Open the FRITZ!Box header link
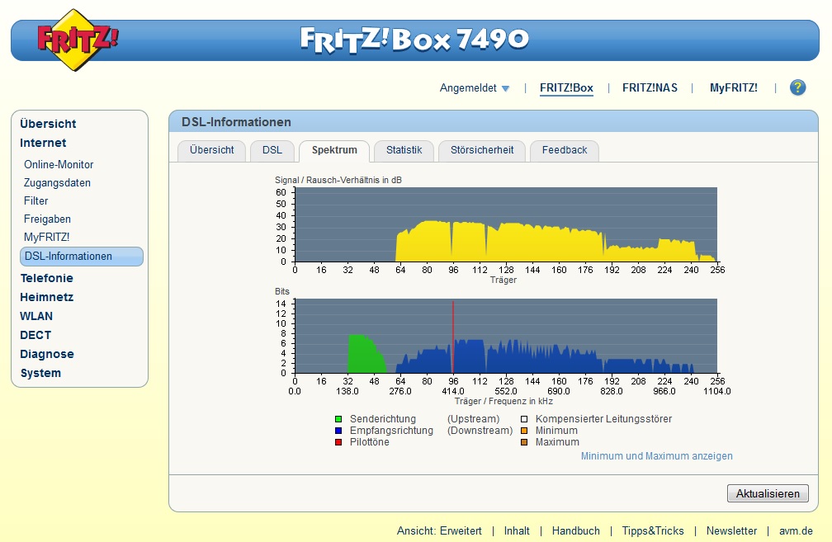 (x=566, y=88)
